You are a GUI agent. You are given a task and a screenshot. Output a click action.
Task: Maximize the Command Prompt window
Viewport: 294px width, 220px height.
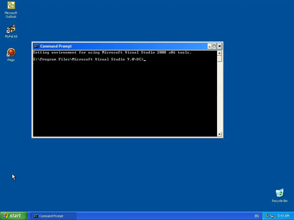(214, 46)
